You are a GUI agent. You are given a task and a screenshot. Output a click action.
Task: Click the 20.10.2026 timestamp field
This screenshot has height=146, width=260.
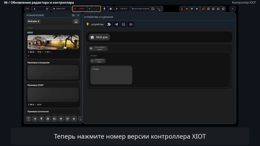click(140, 9)
